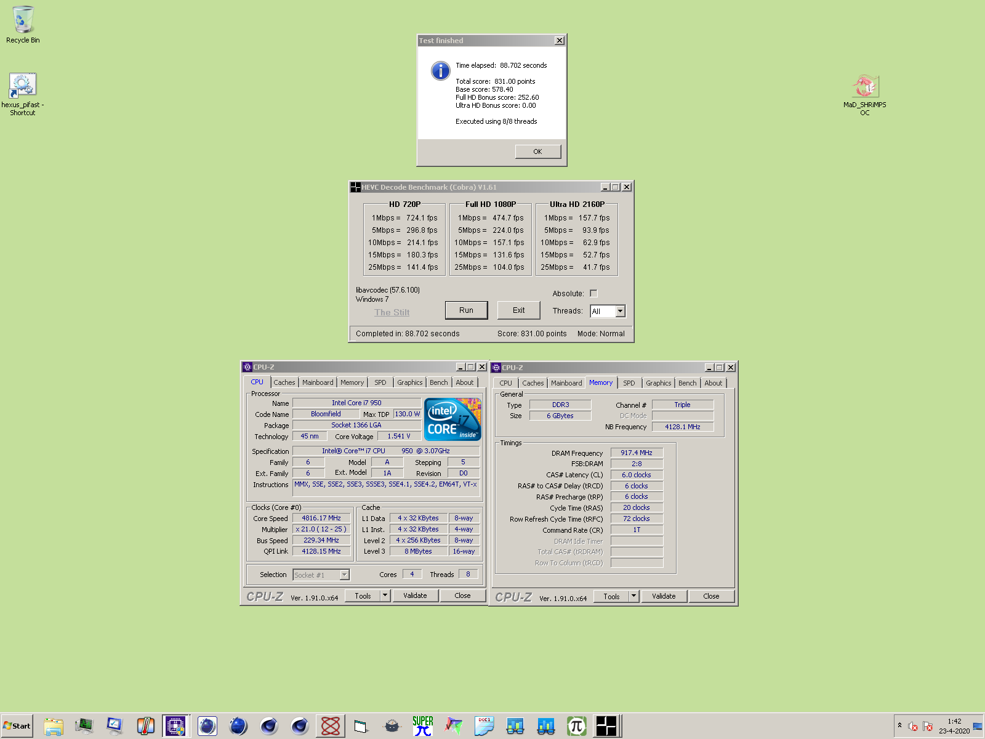Open SPD tab in left CPU-Z window

coord(380,382)
